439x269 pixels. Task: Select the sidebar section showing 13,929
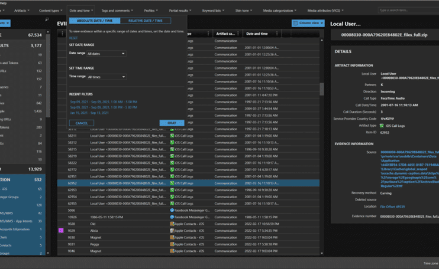point(22,169)
